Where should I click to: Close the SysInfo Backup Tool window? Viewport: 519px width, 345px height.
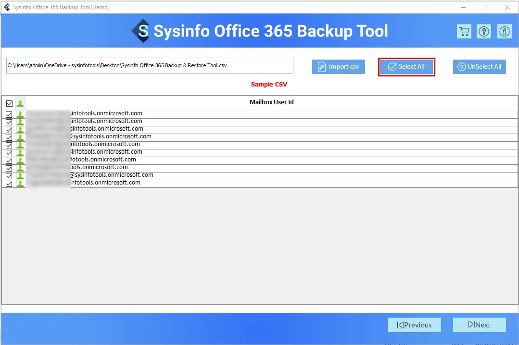[507, 7]
